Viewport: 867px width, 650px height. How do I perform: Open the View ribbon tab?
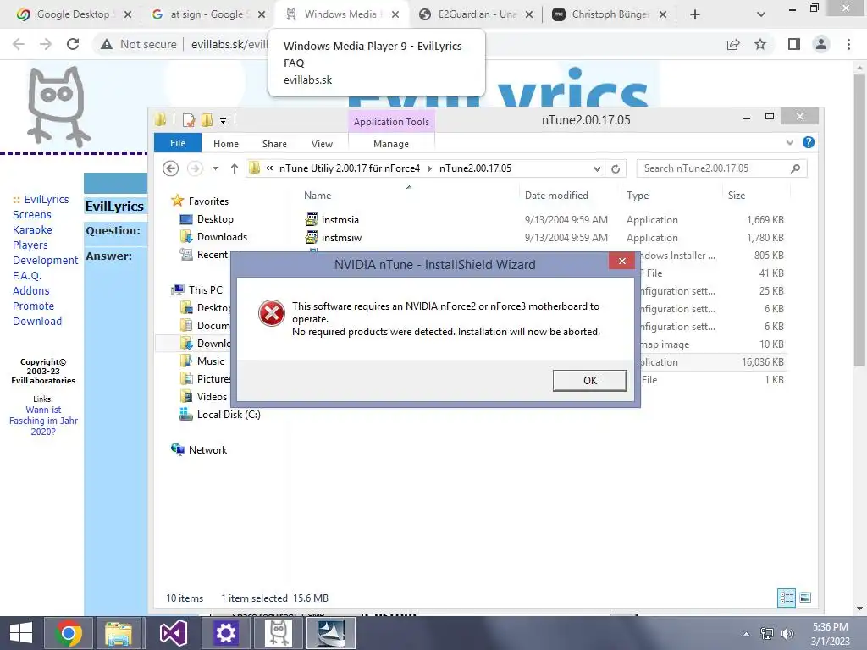click(x=322, y=144)
